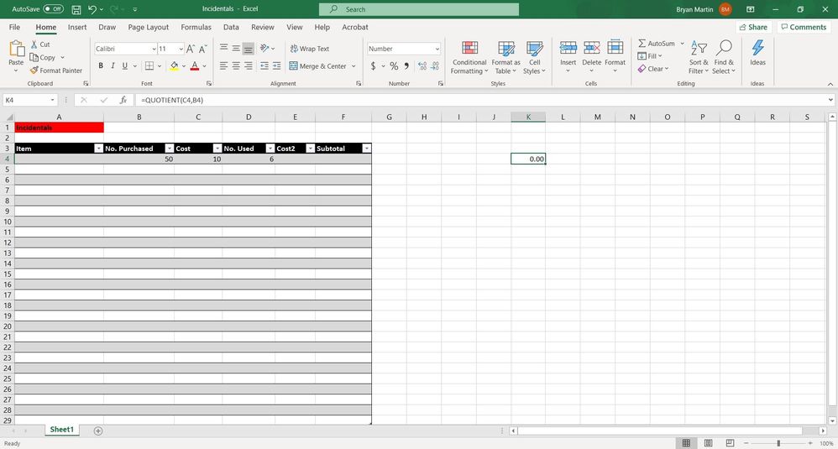The image size is (838, 449).
Task: Click the Save icon in title bar
Action: tap(76, 9)
